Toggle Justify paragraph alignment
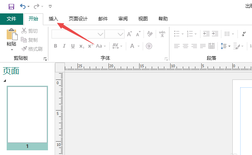Image resolution: width=252 pixels, height=155 pixels. (x=203, y=46)
